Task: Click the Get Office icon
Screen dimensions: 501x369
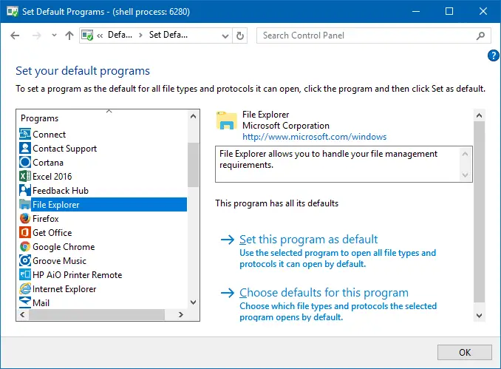Action: pos(25,233)
